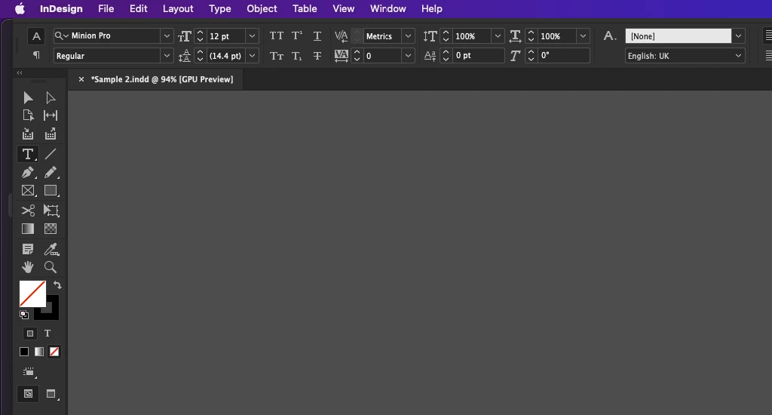772x415 pixels.
Task: Choose the Gap tool
Action: pos(51,115)
